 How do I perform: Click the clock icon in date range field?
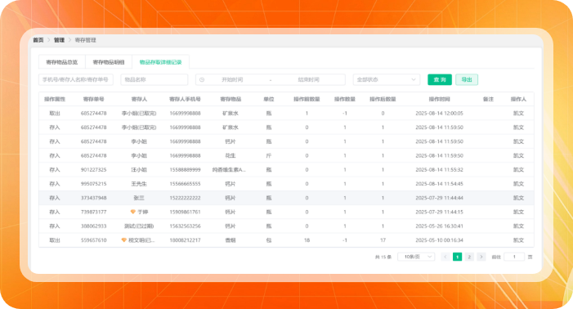click(202, 79)
